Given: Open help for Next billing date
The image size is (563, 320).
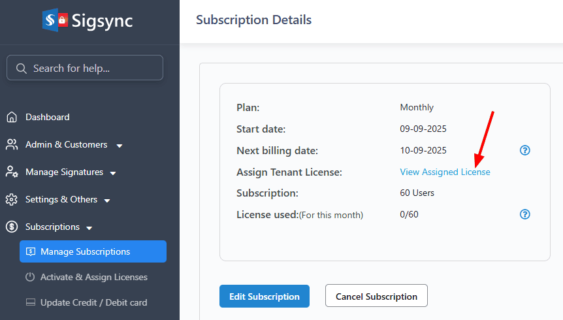Looking at the screenshot, I should tap(524, 150).
